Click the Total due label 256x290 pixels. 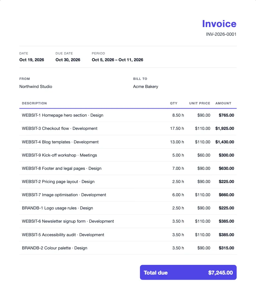point(156,273)
